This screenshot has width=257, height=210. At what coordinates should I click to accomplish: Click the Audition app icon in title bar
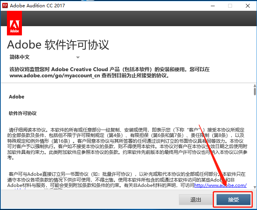click(5, 5)
